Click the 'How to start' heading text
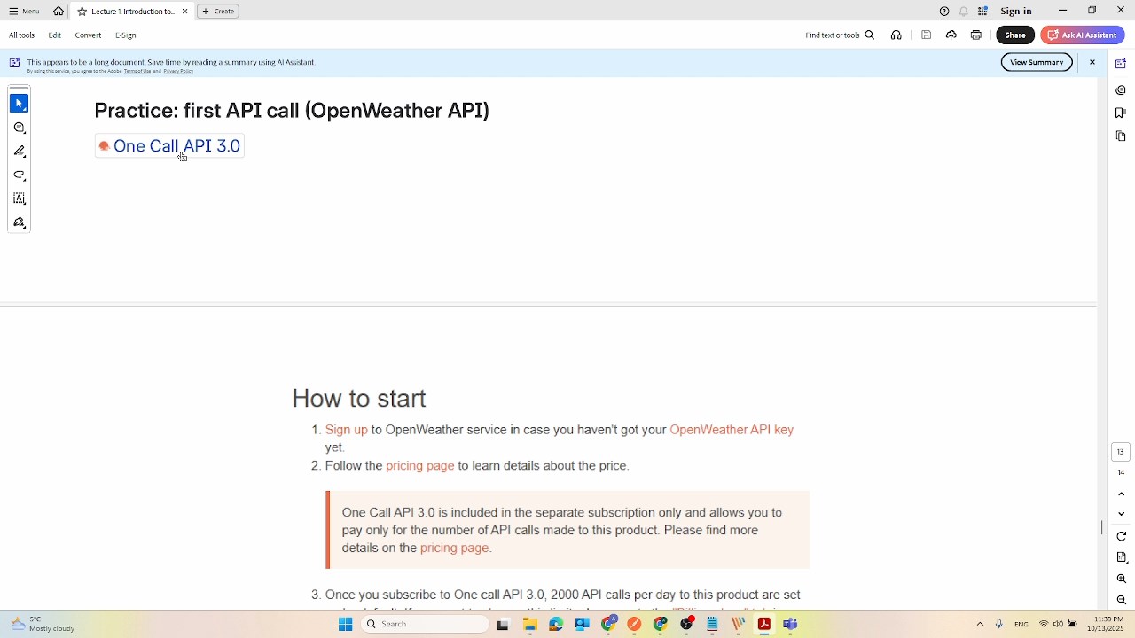Screen dimensions: 1135x638 (359, 399)
